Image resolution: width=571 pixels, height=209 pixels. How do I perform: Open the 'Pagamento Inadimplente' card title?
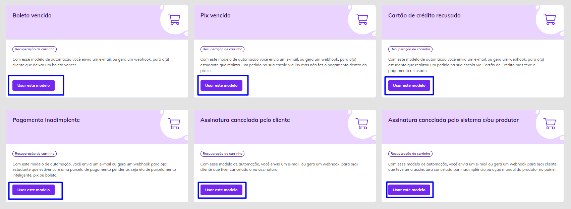(46, 120)
